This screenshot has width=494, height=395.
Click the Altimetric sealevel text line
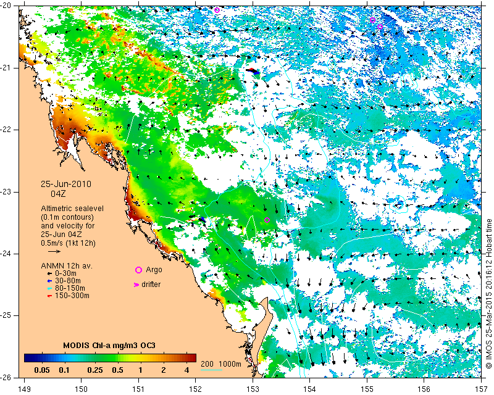tap(72, 209)
